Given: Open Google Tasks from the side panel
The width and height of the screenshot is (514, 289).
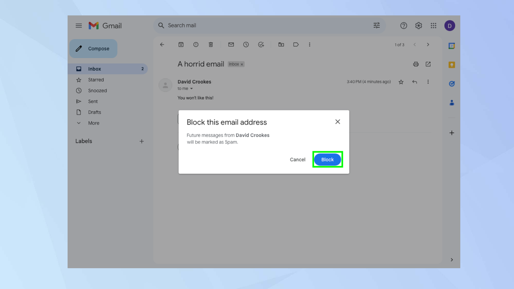Looking at the screenshot, I should [x=451, y=83].
